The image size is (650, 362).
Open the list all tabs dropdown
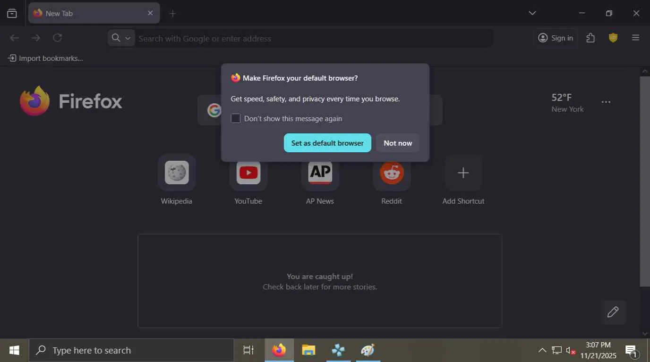tap(532, 13)
